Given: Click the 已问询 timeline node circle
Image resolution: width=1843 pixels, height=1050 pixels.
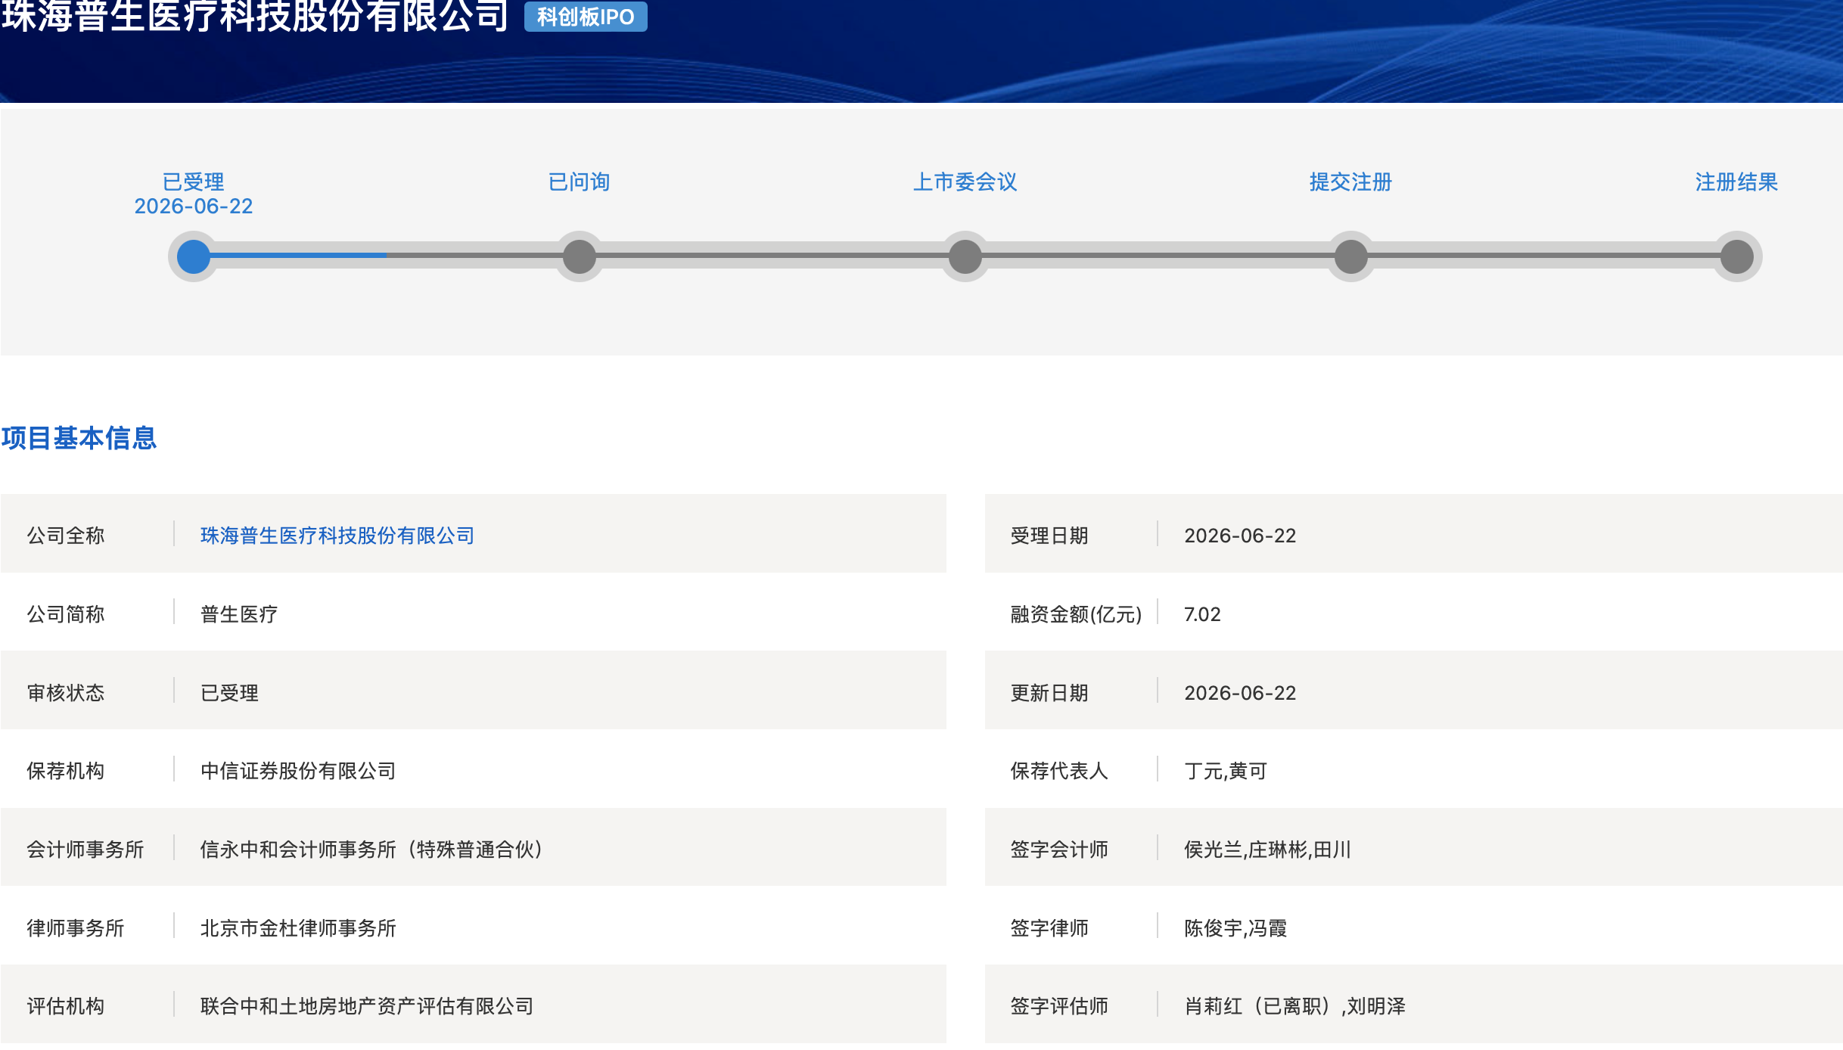Looking at the screenshot, I should coord(580,256).
